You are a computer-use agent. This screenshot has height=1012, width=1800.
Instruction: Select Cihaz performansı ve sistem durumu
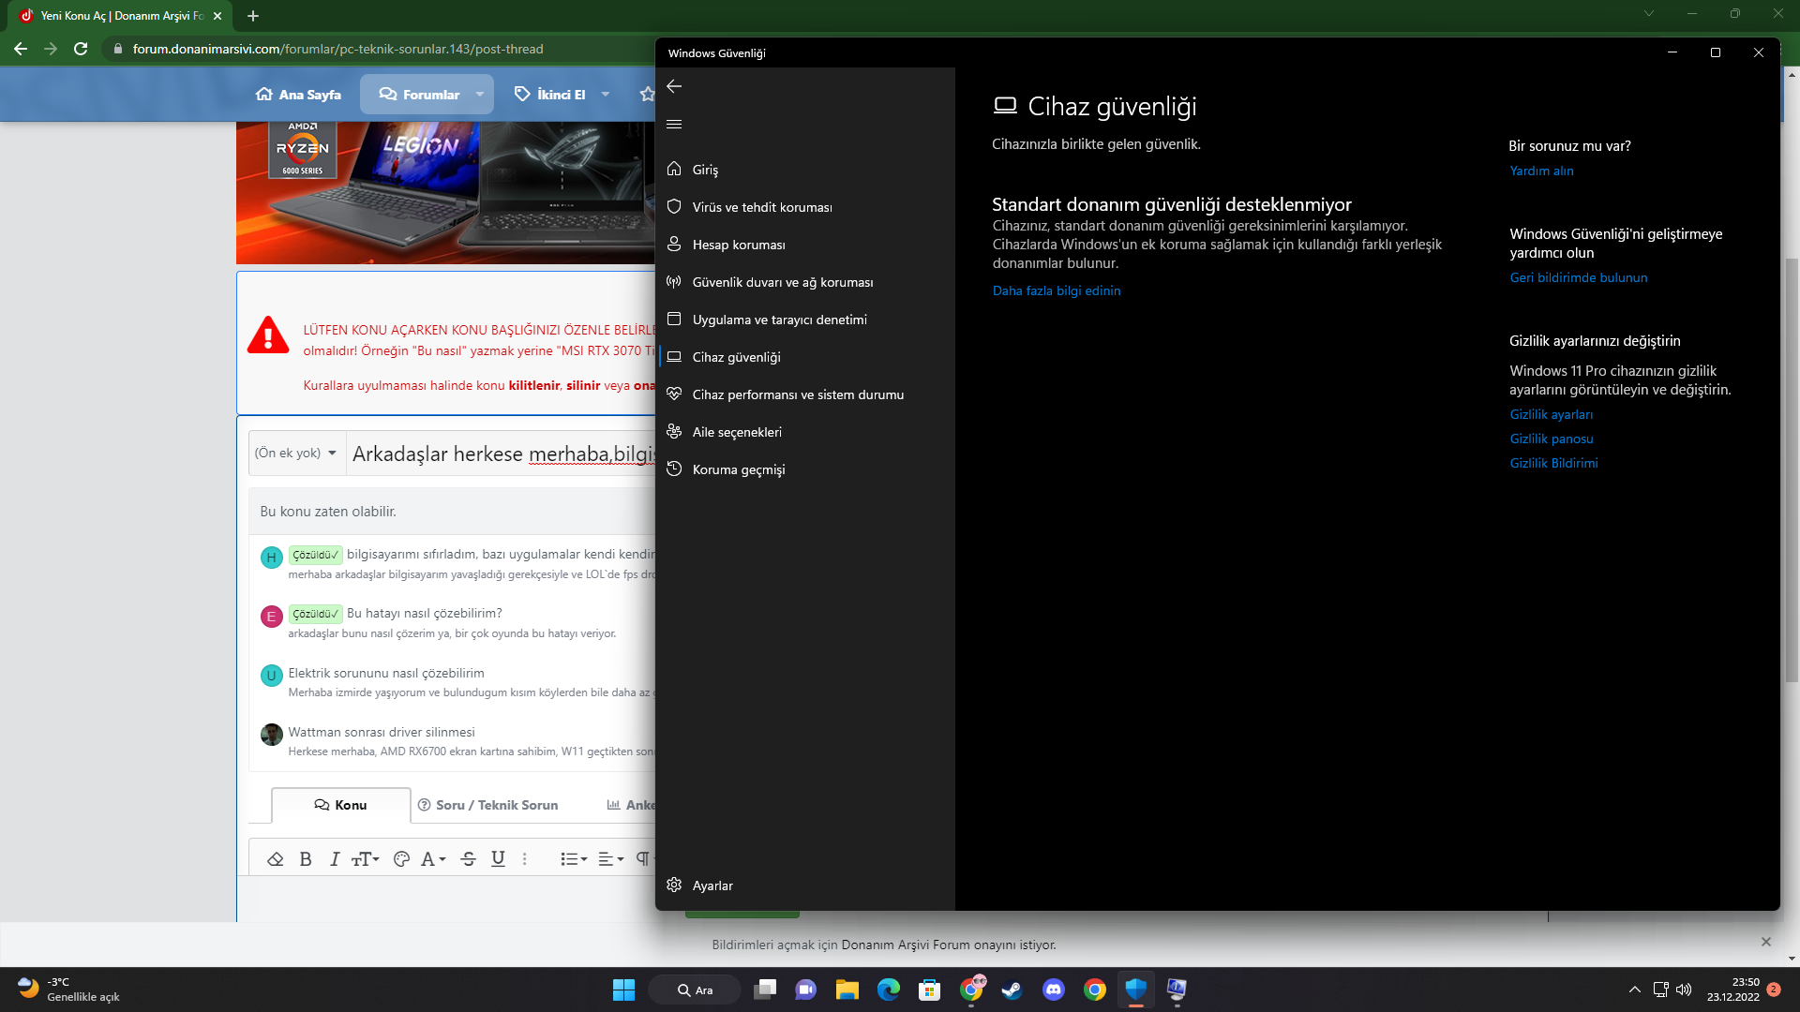[797, 394]
